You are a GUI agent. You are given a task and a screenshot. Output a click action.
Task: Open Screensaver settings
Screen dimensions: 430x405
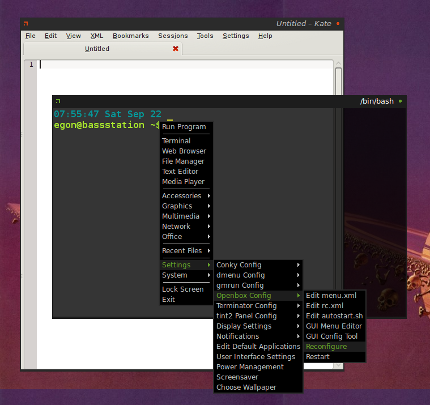[258, 377]
